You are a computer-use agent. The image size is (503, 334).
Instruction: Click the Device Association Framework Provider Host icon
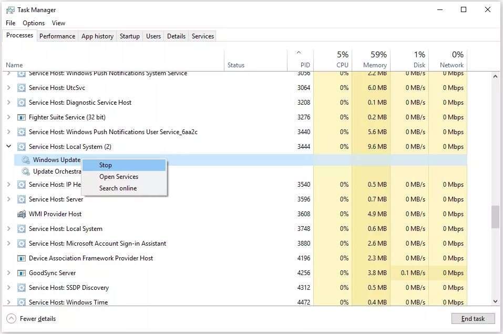point(22,258)
